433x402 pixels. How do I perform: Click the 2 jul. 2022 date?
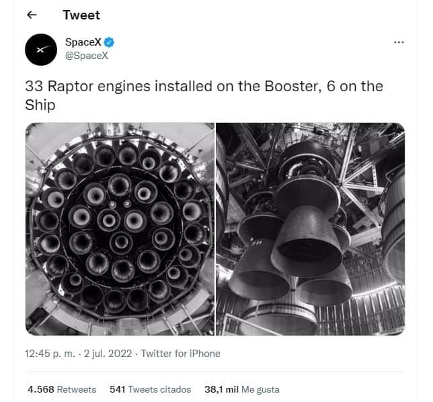pyautogui.click(x=108, y=354)
